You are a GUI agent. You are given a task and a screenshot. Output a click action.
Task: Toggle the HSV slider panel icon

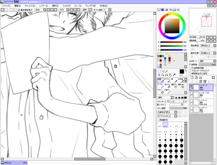pyautogui.click(x=167, y=10)
